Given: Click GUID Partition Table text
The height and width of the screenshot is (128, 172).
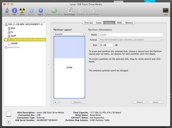Looking at the screenshot, I should coord(100,120).
